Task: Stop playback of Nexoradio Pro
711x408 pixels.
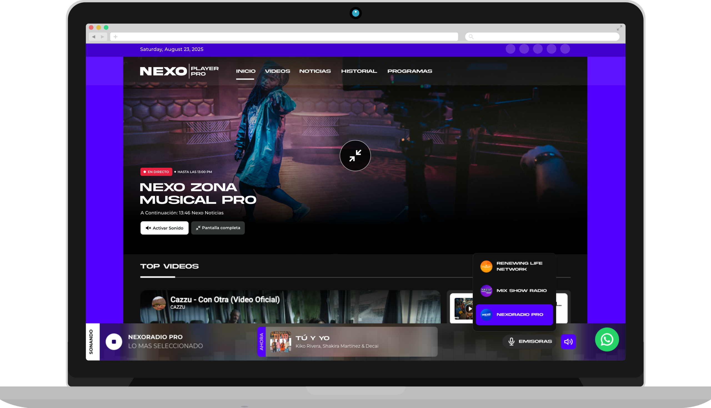Action: coord(114,342)
